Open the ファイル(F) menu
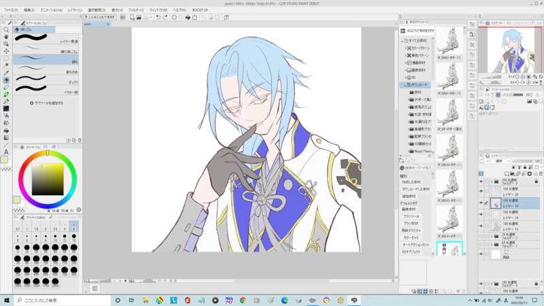 [x=11, y=10]
